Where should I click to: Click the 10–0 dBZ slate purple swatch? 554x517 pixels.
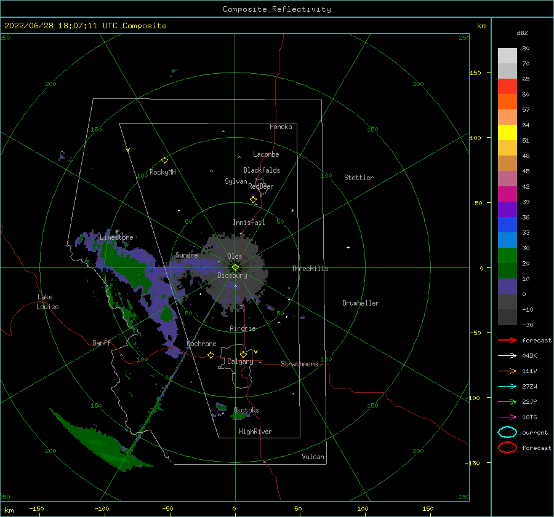[x=507, y=286]
